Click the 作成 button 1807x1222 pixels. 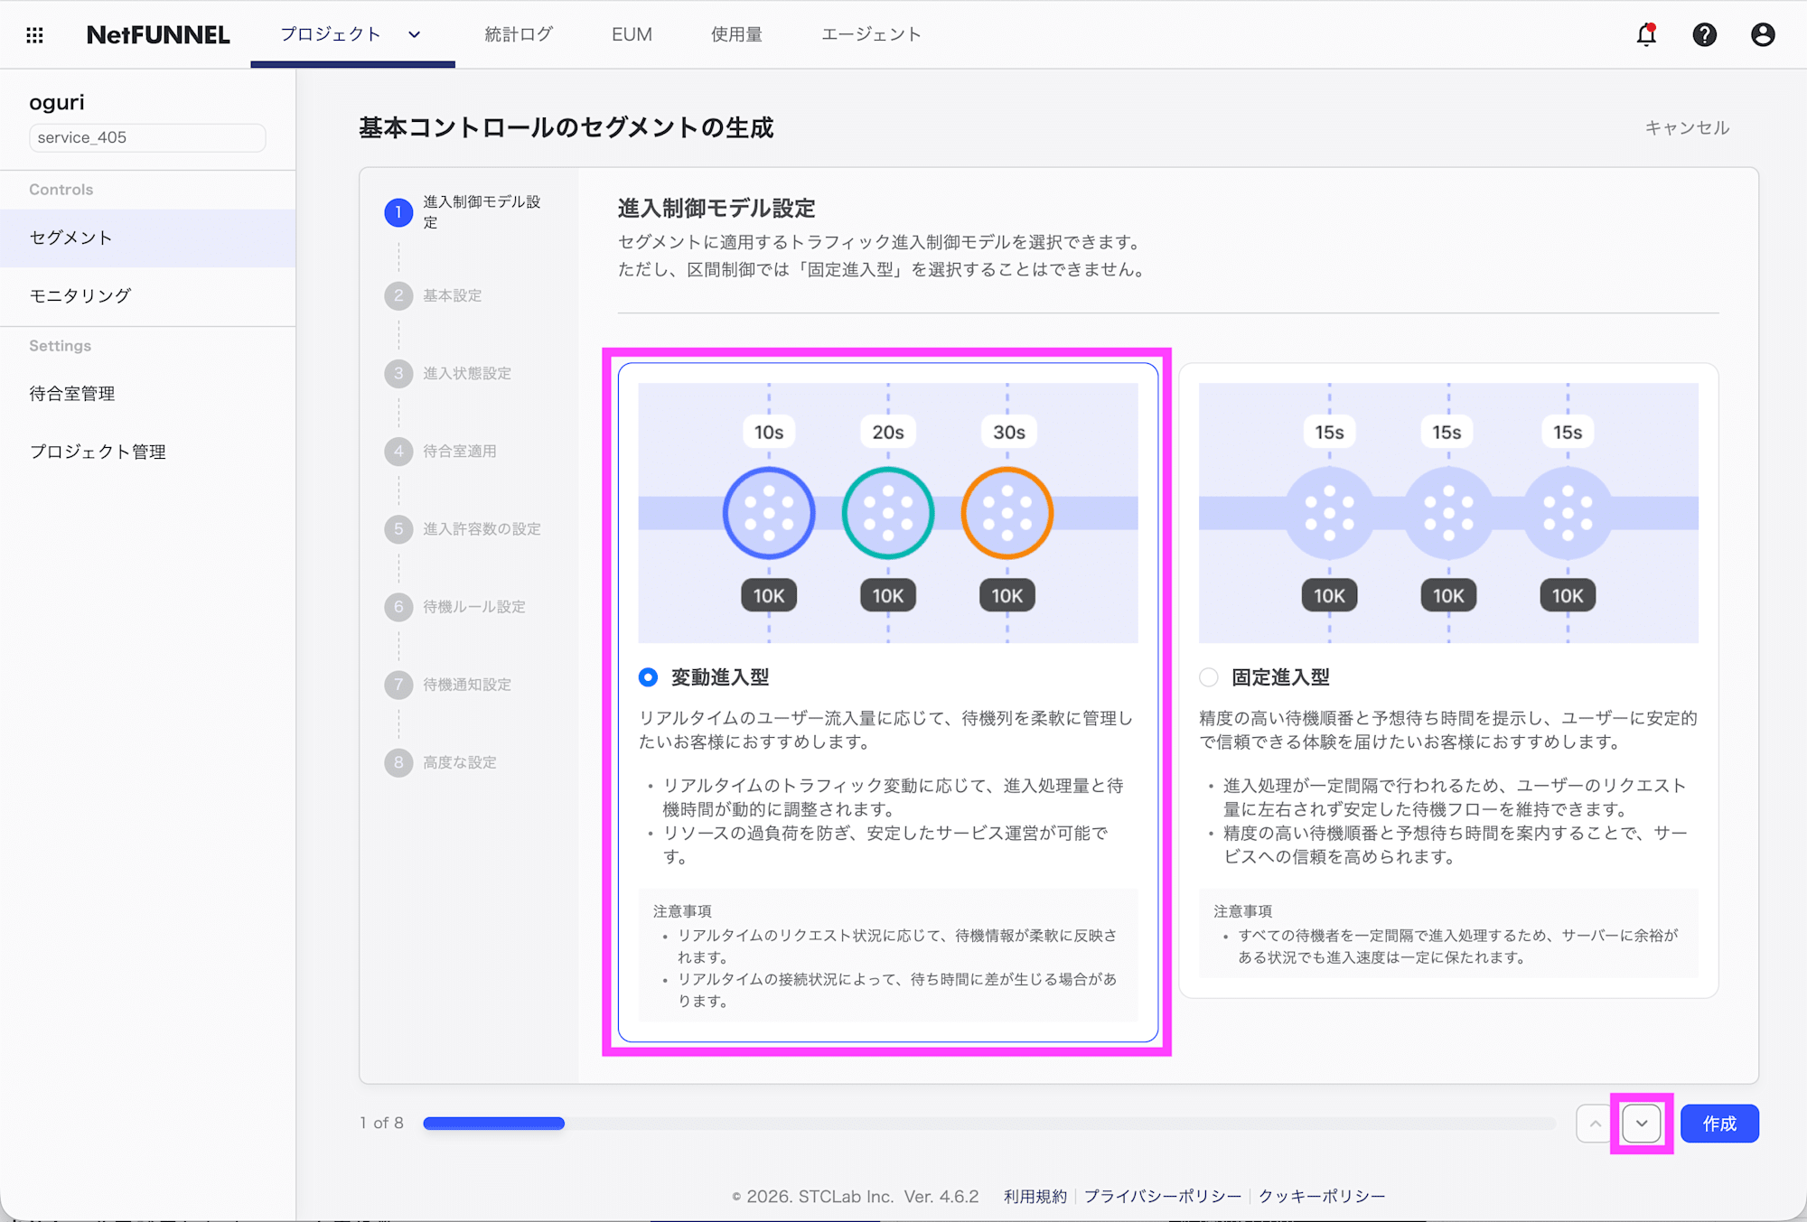click(x=1719, y=1123)
